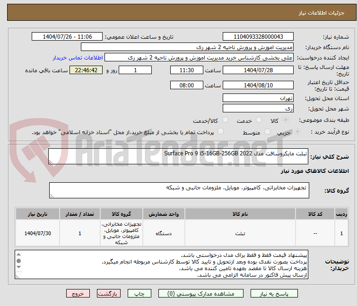Click the خروج exit button
This screenshot has width=357, height=306.
[78, 294]
